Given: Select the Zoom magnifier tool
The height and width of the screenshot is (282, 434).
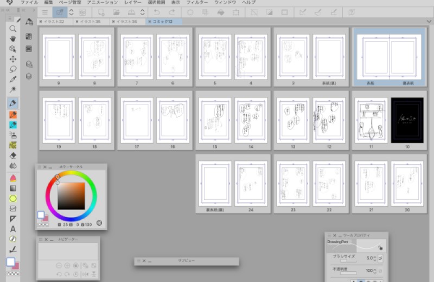Looking at the screenshot, I should tap(12, 29).
